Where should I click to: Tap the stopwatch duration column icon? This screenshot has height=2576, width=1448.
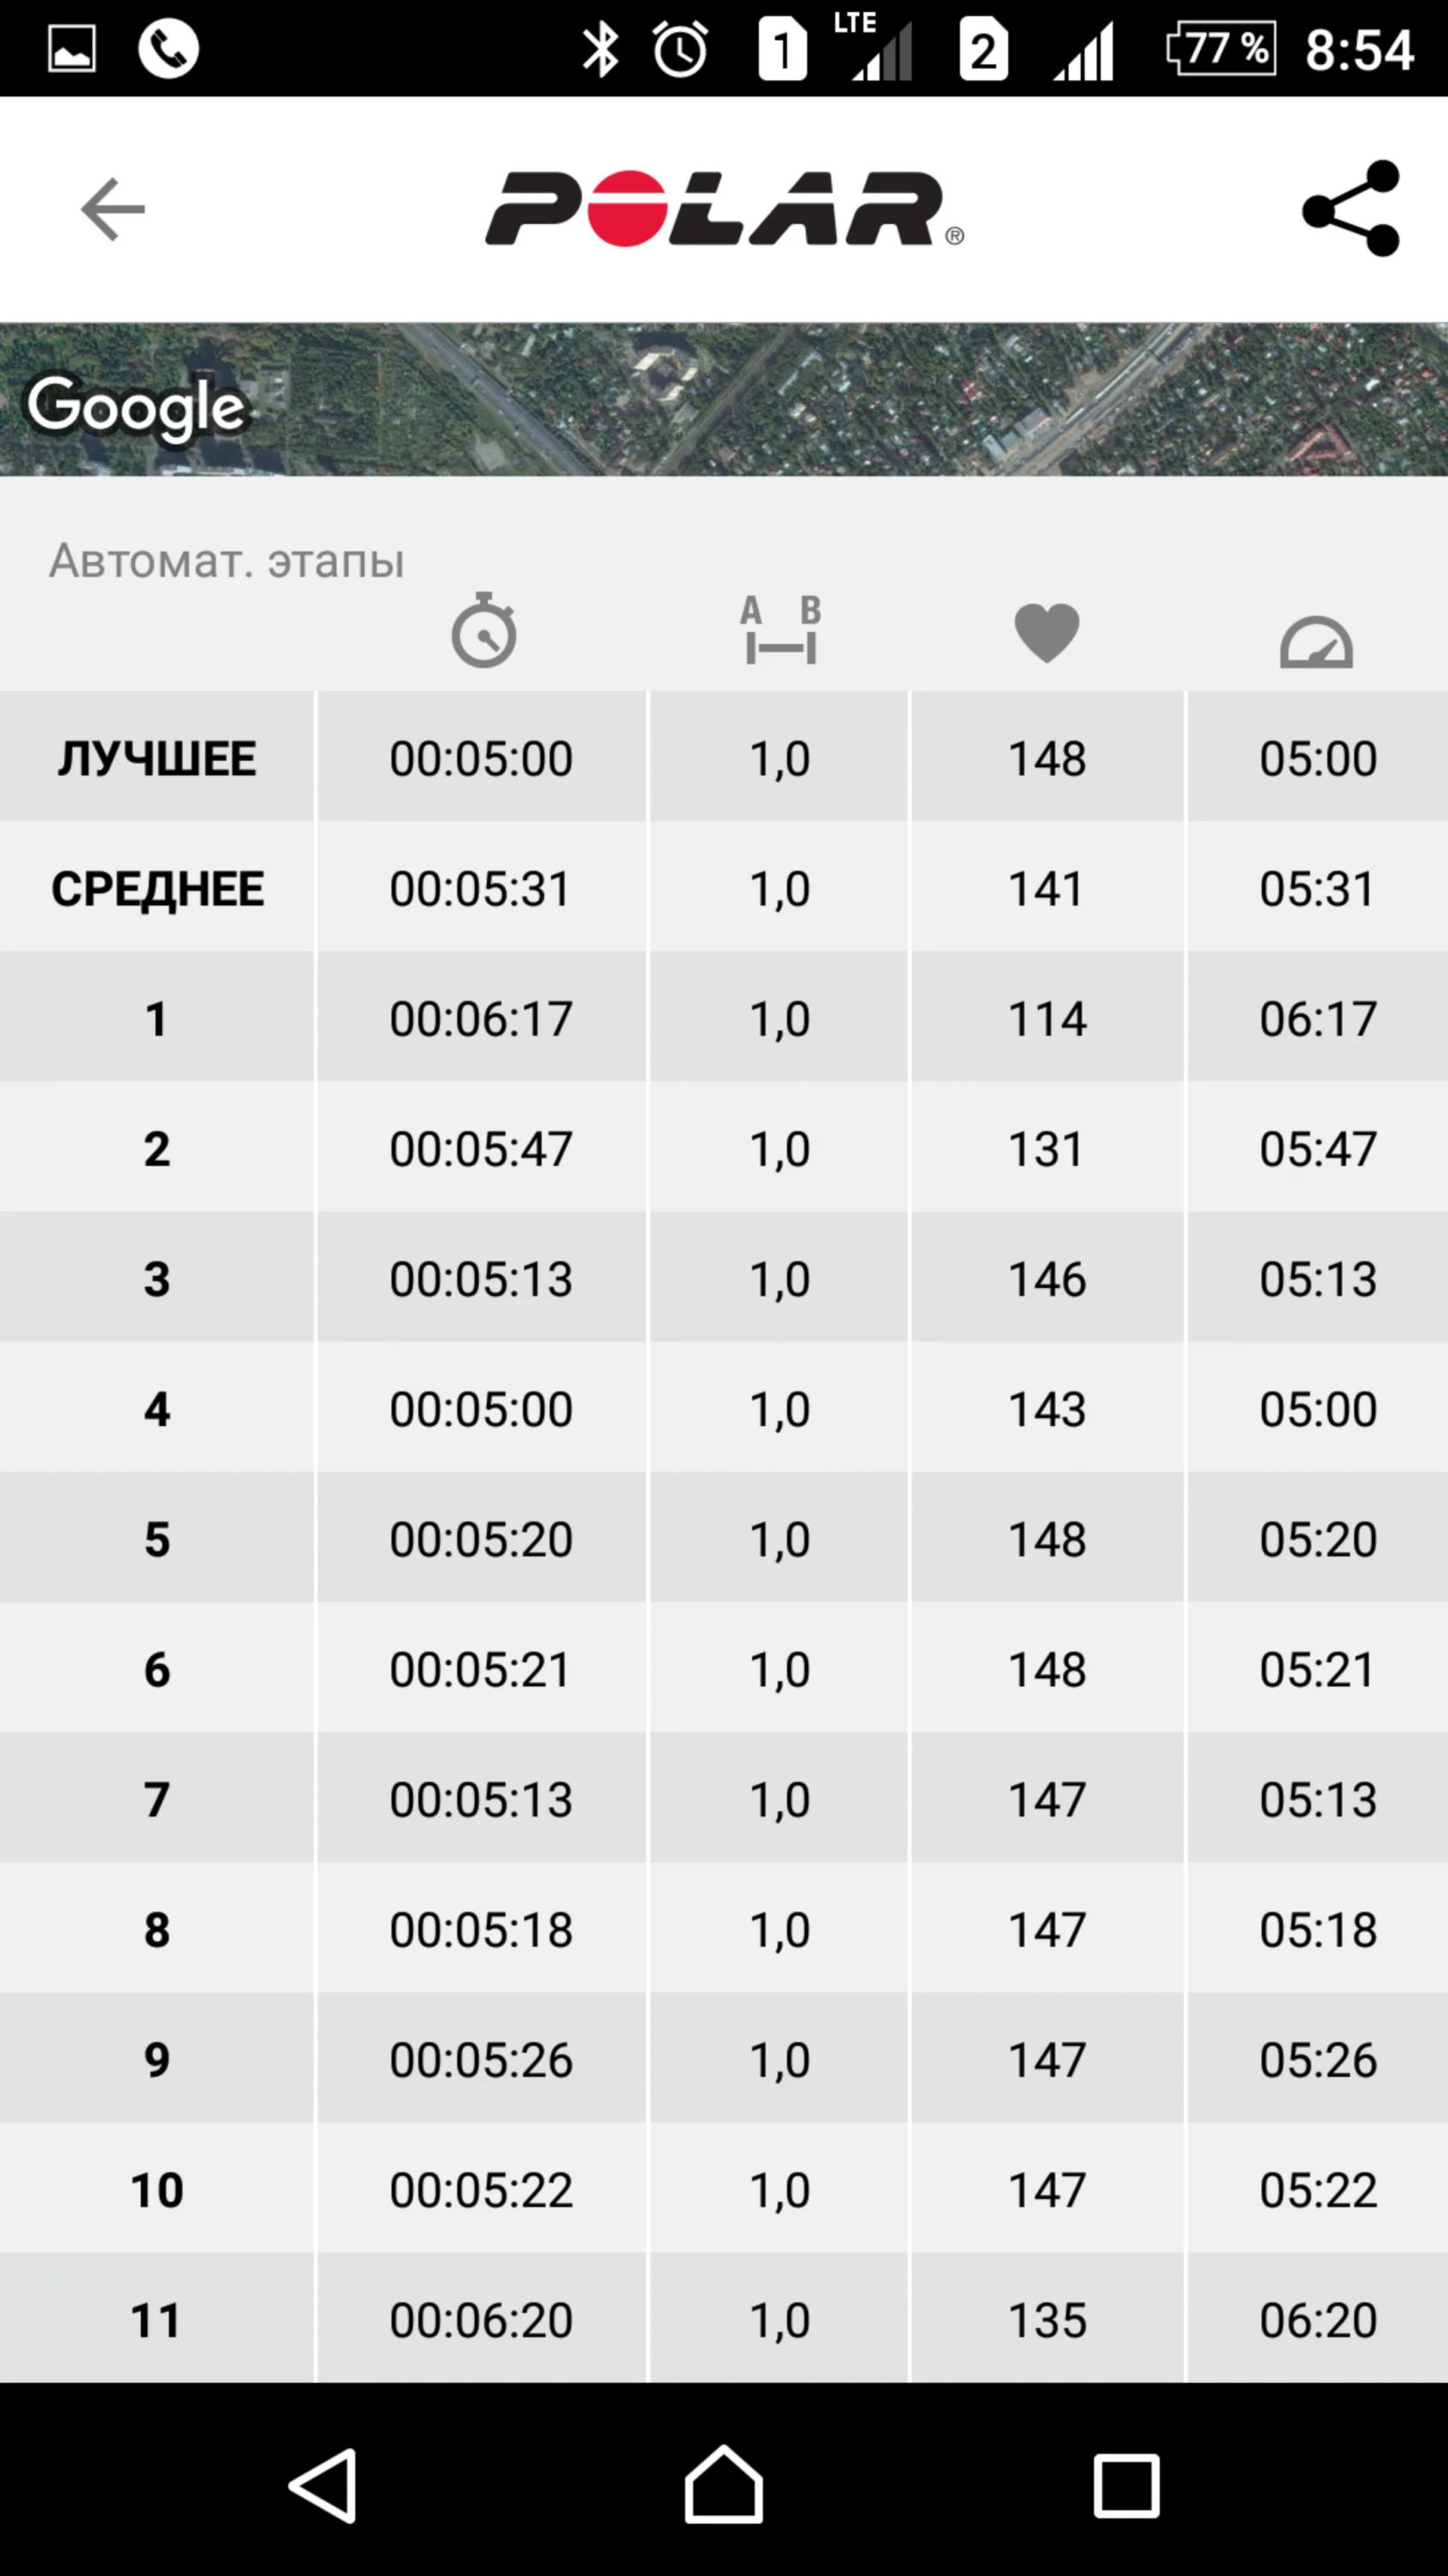click(483, 631)
